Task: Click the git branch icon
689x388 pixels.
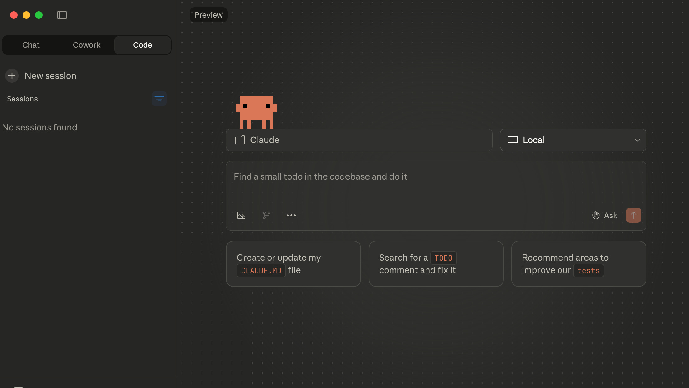Action: click(x=266, y=215)
